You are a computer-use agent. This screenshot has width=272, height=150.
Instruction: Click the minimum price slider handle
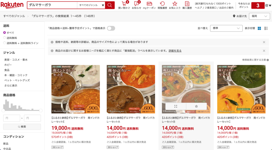[x=3, y=110]
